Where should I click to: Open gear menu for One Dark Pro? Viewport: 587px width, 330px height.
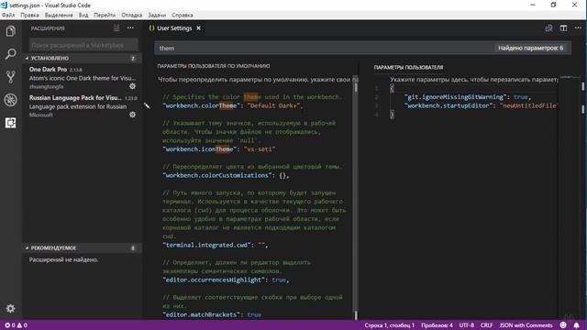click(132, 86)
